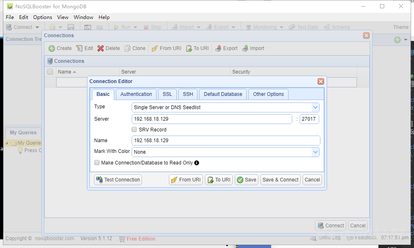Expand the main toolbar Export dropdown arrow
This screenshot has height=248, width=414.
pos(233,27)
